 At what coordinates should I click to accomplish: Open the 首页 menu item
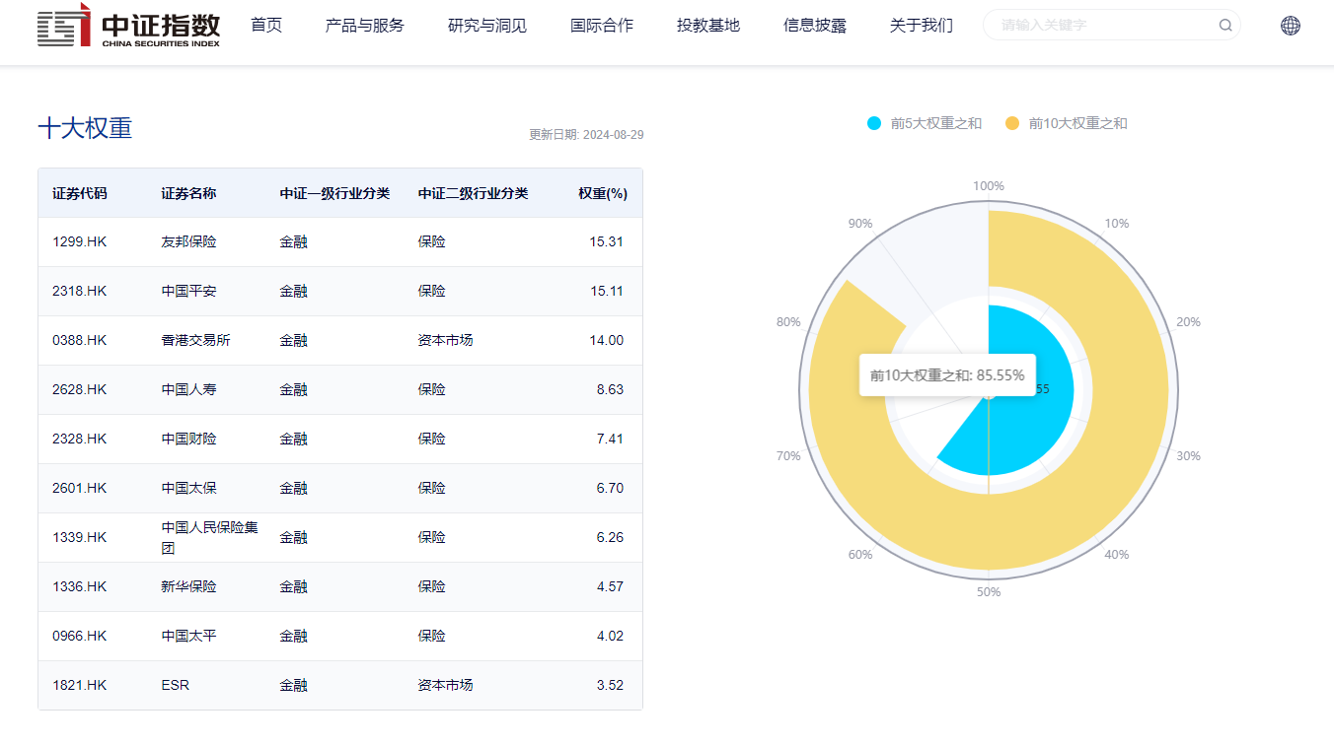point(266,26)
